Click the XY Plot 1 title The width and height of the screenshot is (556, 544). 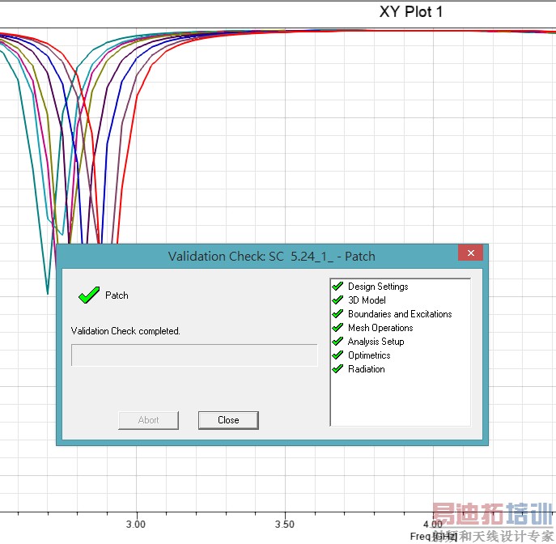411,11
